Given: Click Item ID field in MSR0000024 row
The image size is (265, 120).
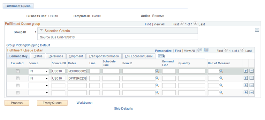Looking at the screenshot, I should [x=139, y=71].
